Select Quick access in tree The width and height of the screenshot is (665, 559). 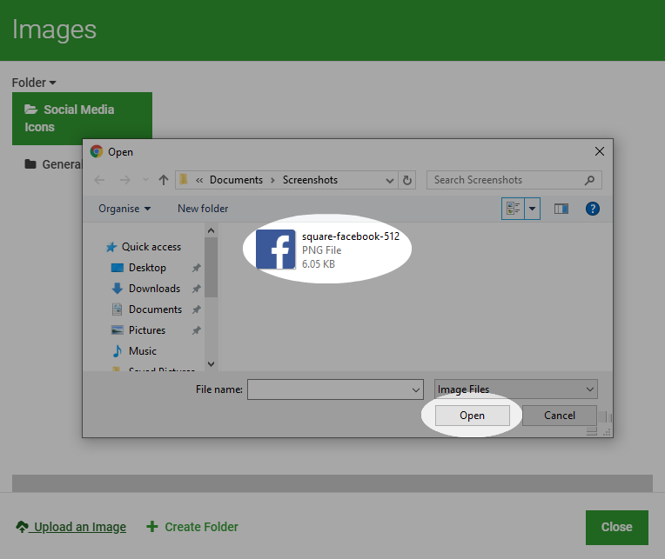pyautogui.click(x=151, y=247)
